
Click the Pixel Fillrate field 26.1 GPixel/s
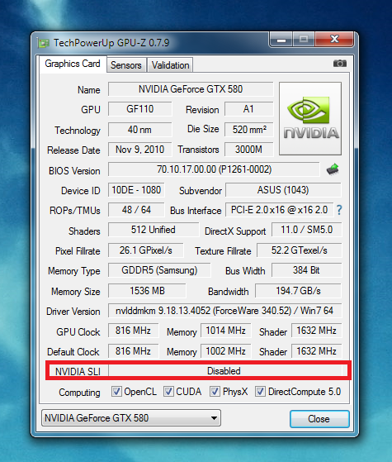tap(146, 250)
